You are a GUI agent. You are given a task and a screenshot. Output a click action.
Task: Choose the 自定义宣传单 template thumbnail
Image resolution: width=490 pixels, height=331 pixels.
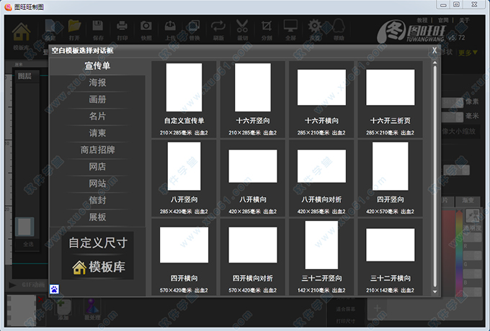[184, 87]
